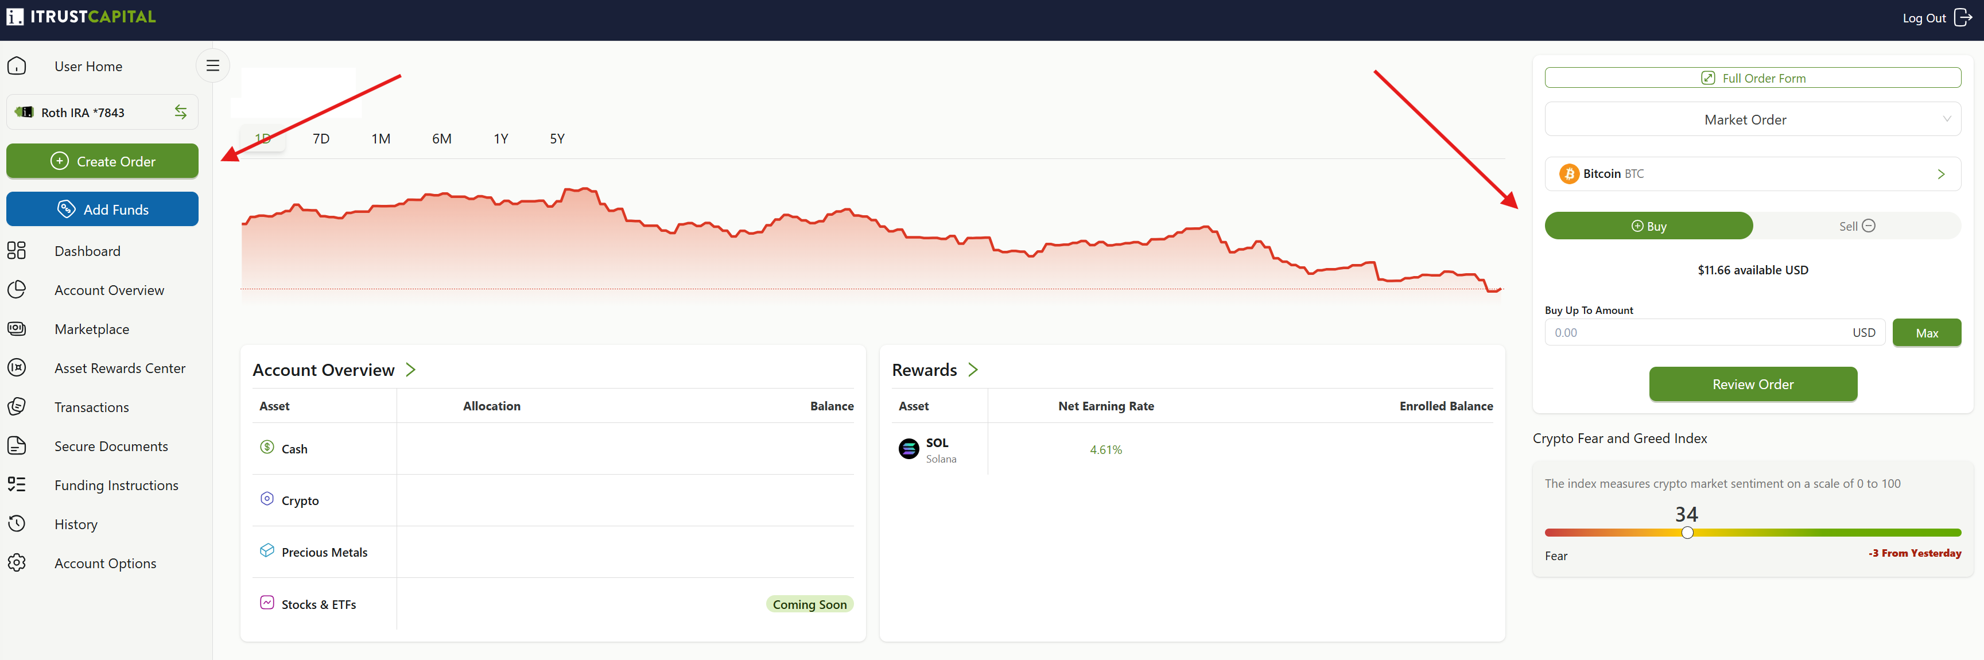Open the Bitcoin BTC asset selector
The height and width of the screenshot is (660, 1984).
1753,174
